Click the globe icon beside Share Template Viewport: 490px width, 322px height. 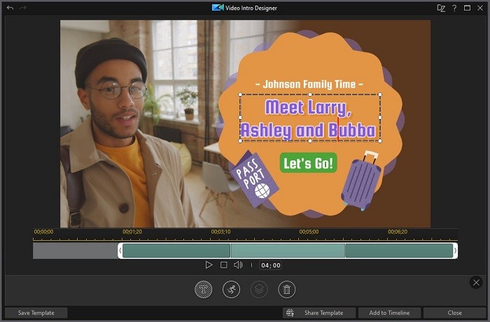pyautogui.click(x=290, y=313)
